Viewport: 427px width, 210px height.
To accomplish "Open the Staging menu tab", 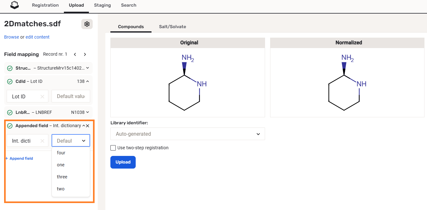I will (102, 5).
